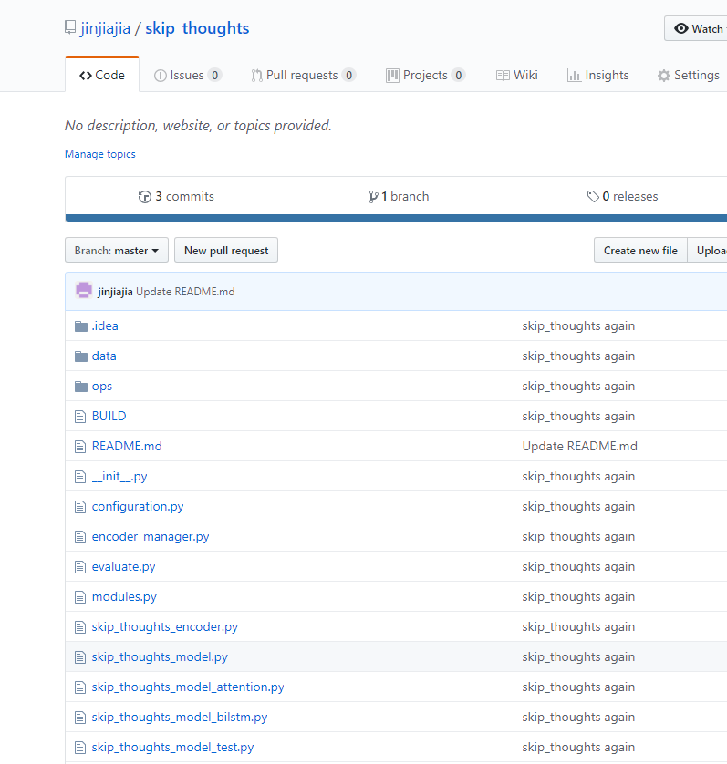The image size is (727, 764).
Task: Click the folder icon for data
Action: pos(81,356)
